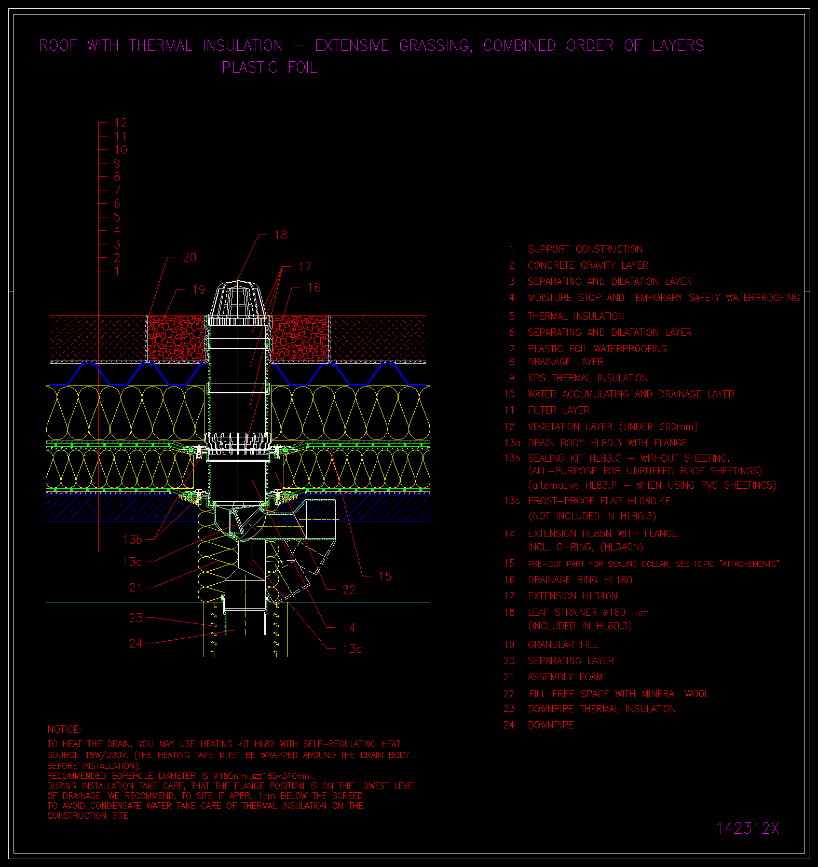The width and height of the screenshot is (818, 867).
Task: Click layer stack number '12' at top
Action: [x=121, y=123]
